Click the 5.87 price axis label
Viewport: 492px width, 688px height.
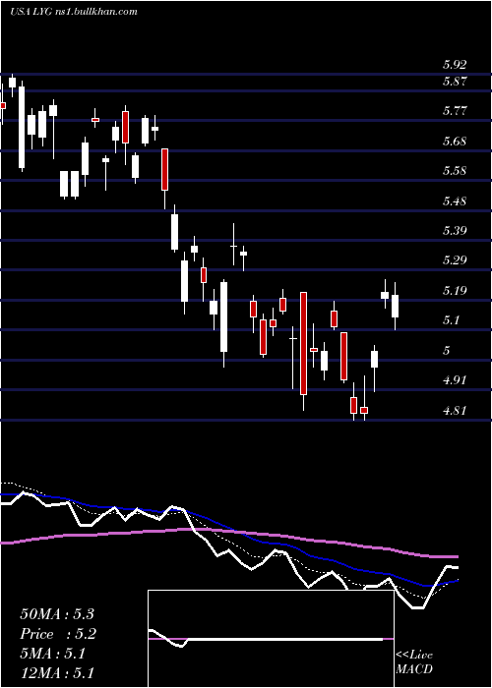click(x=455, y=82)
